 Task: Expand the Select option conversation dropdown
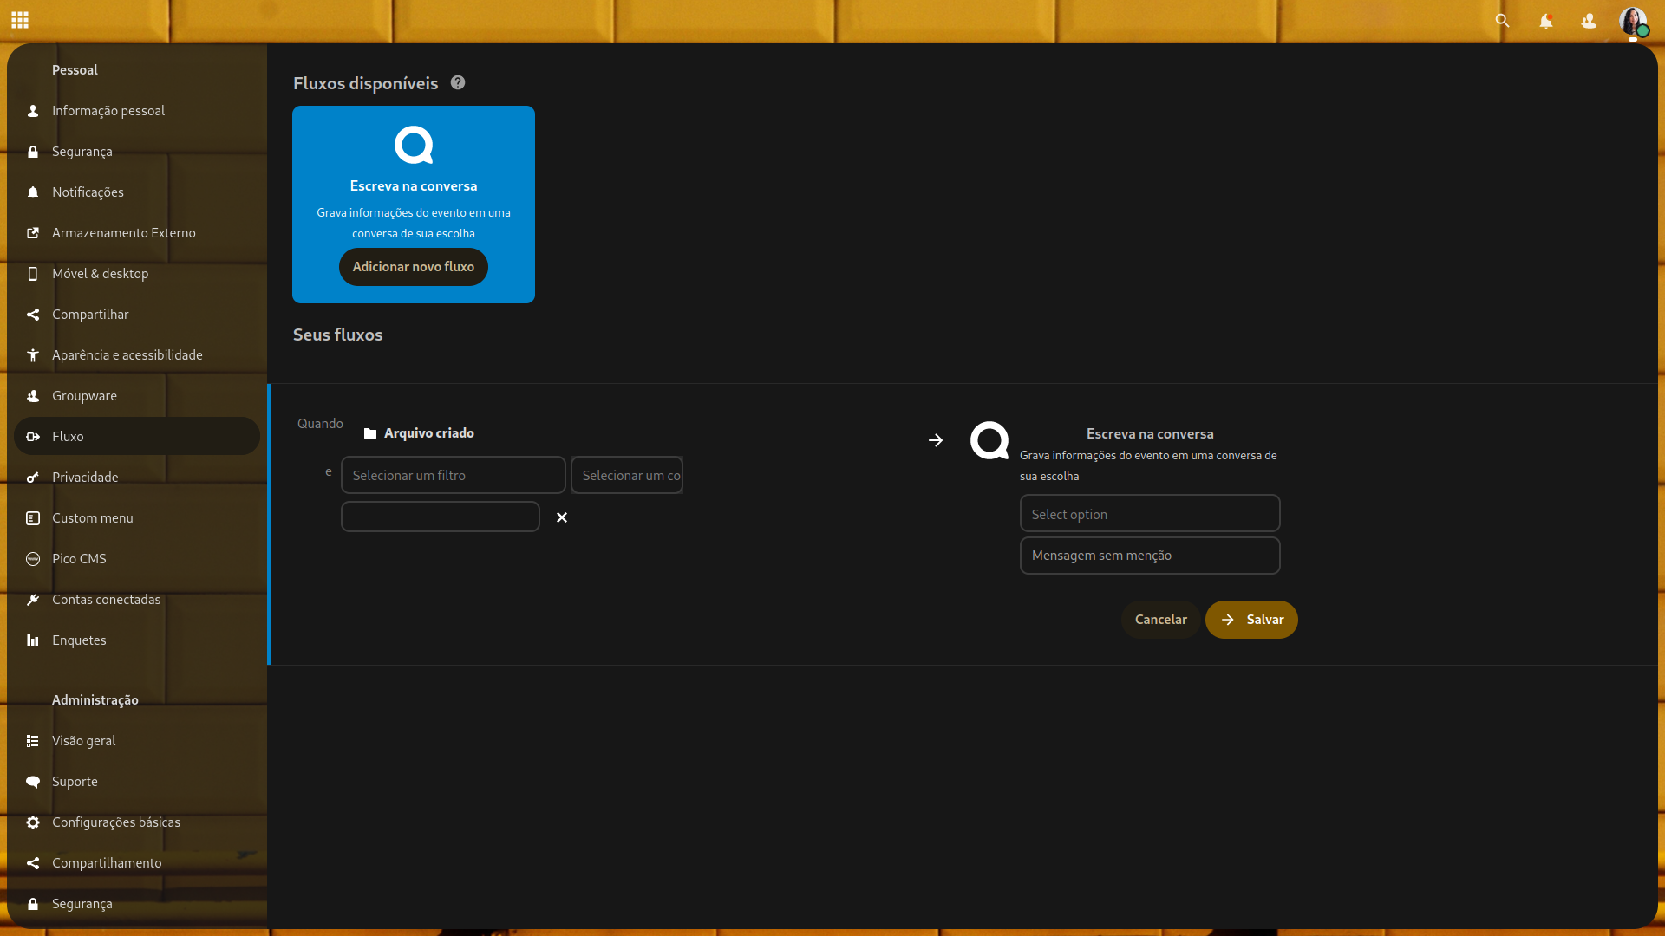coord(1150,514)
